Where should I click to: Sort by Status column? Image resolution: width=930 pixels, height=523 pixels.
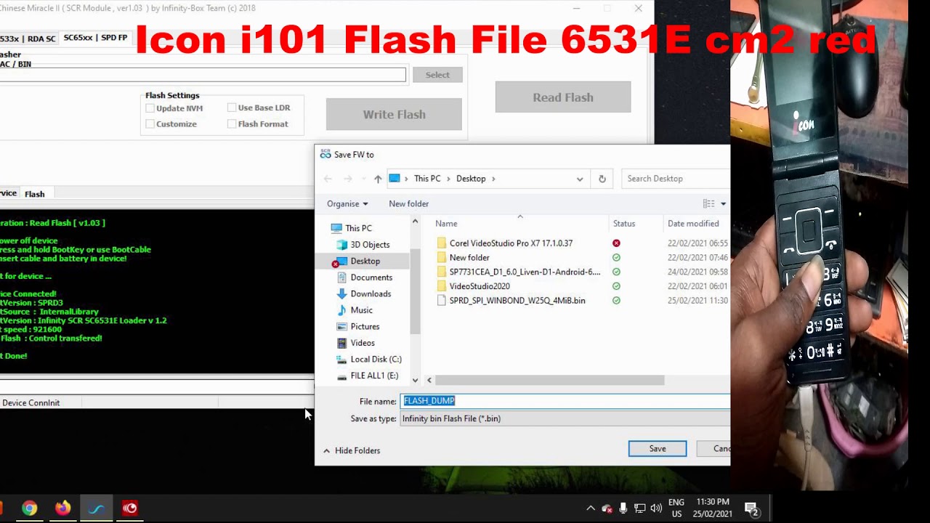(624, 224)
